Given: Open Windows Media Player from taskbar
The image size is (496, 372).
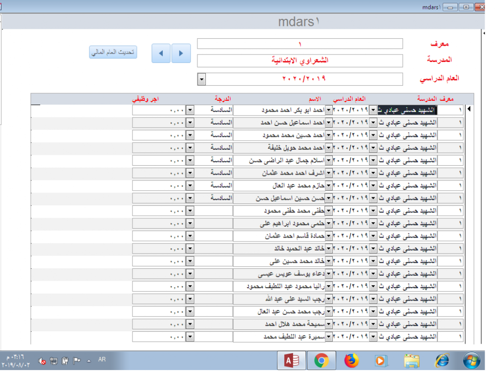Looking at the screenshot, I should [380, 361].
